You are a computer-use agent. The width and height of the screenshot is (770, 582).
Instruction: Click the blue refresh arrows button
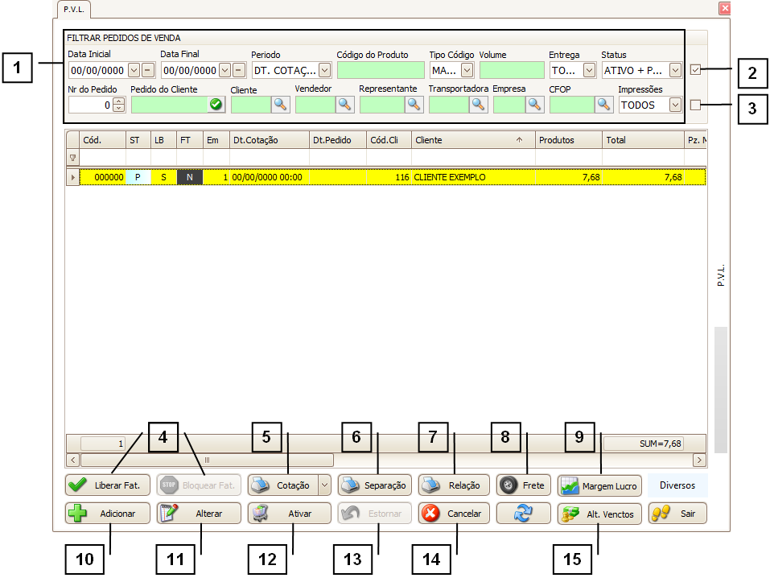(522, 514)
